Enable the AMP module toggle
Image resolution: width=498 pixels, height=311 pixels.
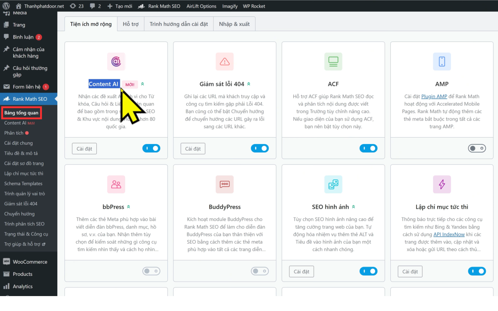point(477,148)
